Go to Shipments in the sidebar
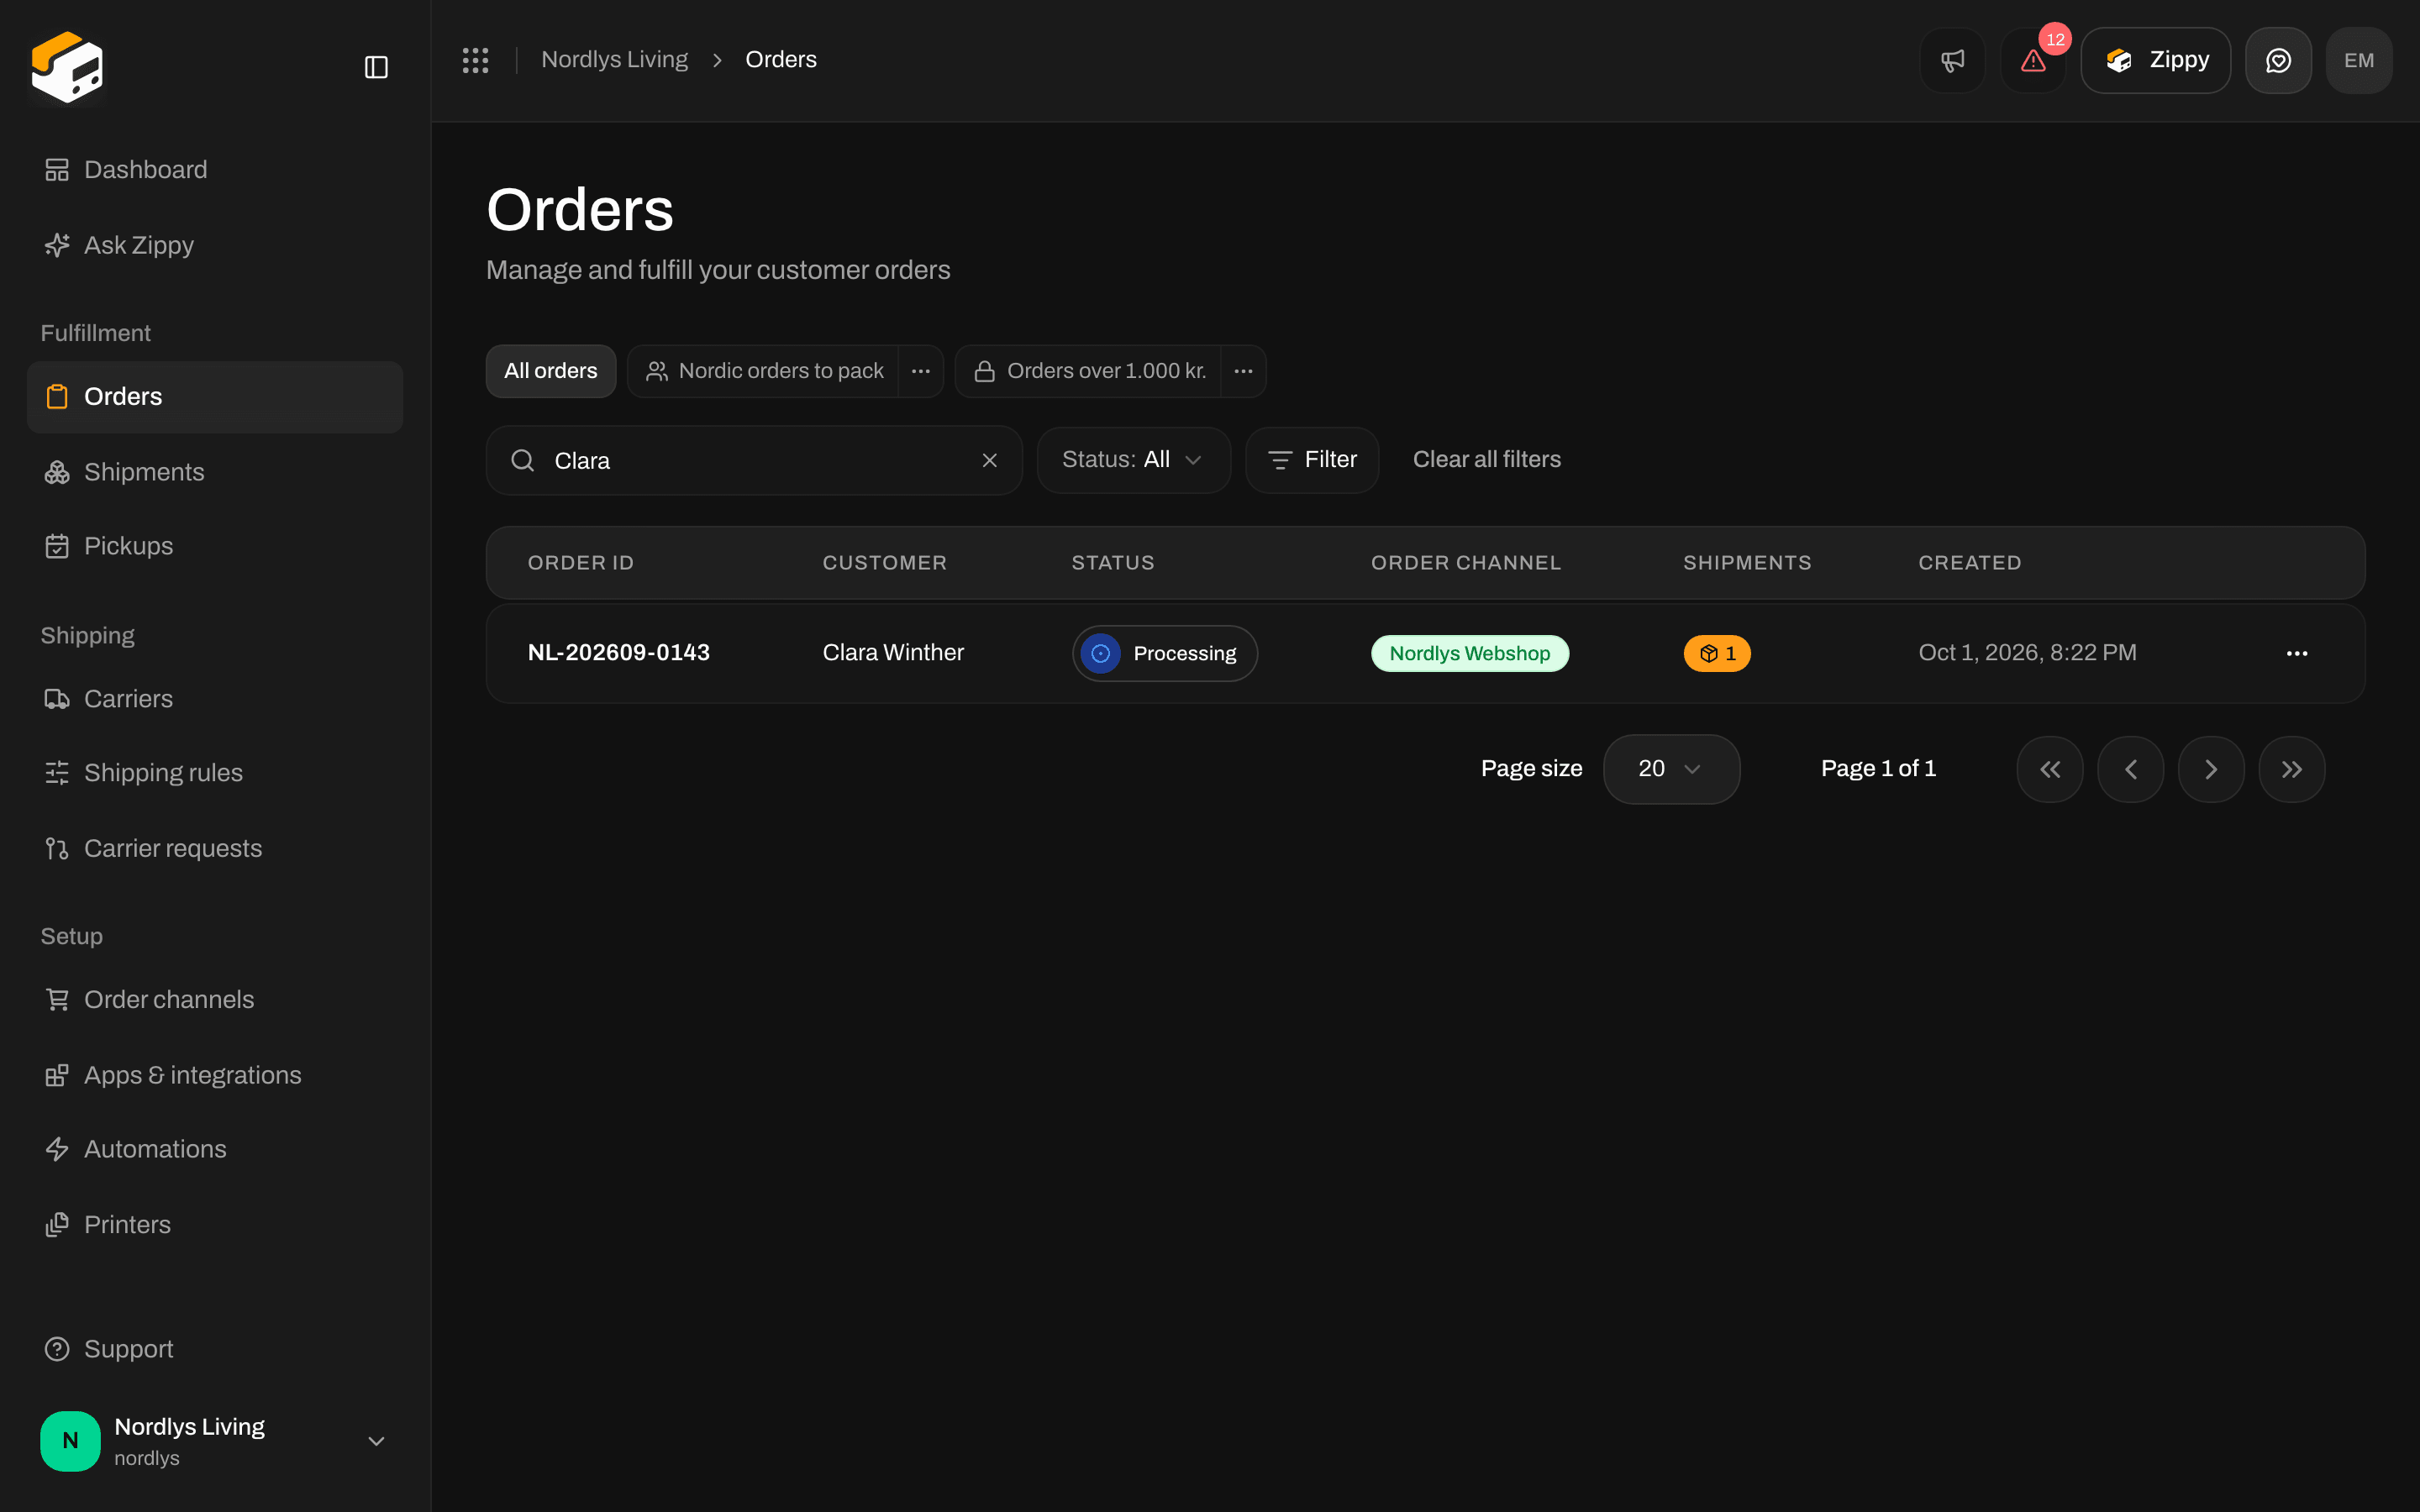Screen dimensions: 2420x1512 pyautogui.click(x=214, y=472)
